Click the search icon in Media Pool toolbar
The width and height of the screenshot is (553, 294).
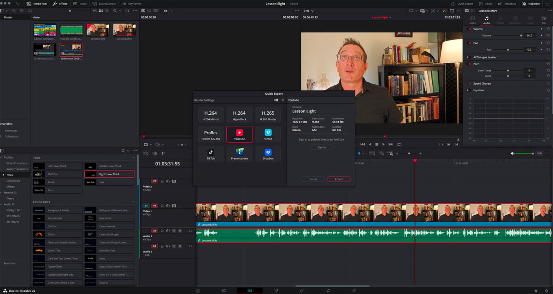(x=114, y=10)
